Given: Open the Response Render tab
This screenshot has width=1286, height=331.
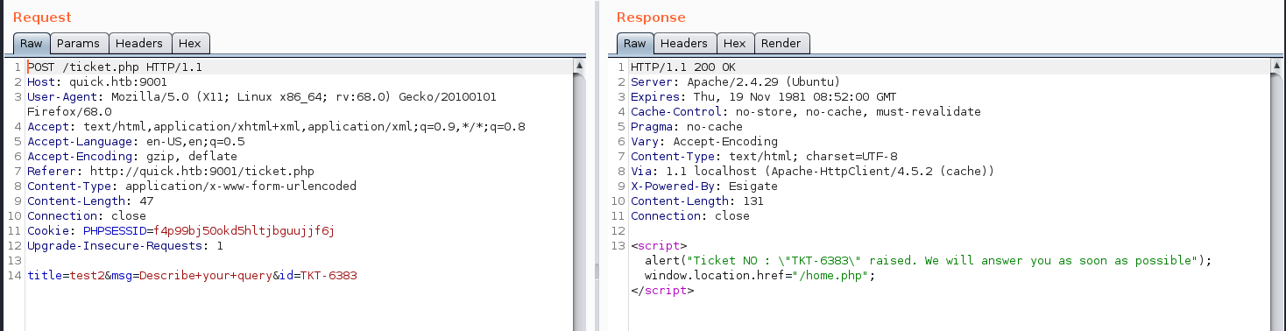Looking at the screenshot, I should click(781, 43).
